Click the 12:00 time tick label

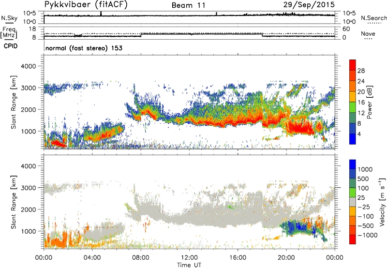(x=189, y=258)
